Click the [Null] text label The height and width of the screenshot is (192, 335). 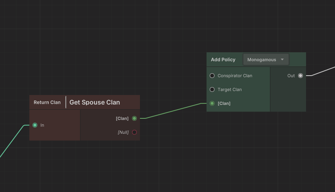point(123,132)
